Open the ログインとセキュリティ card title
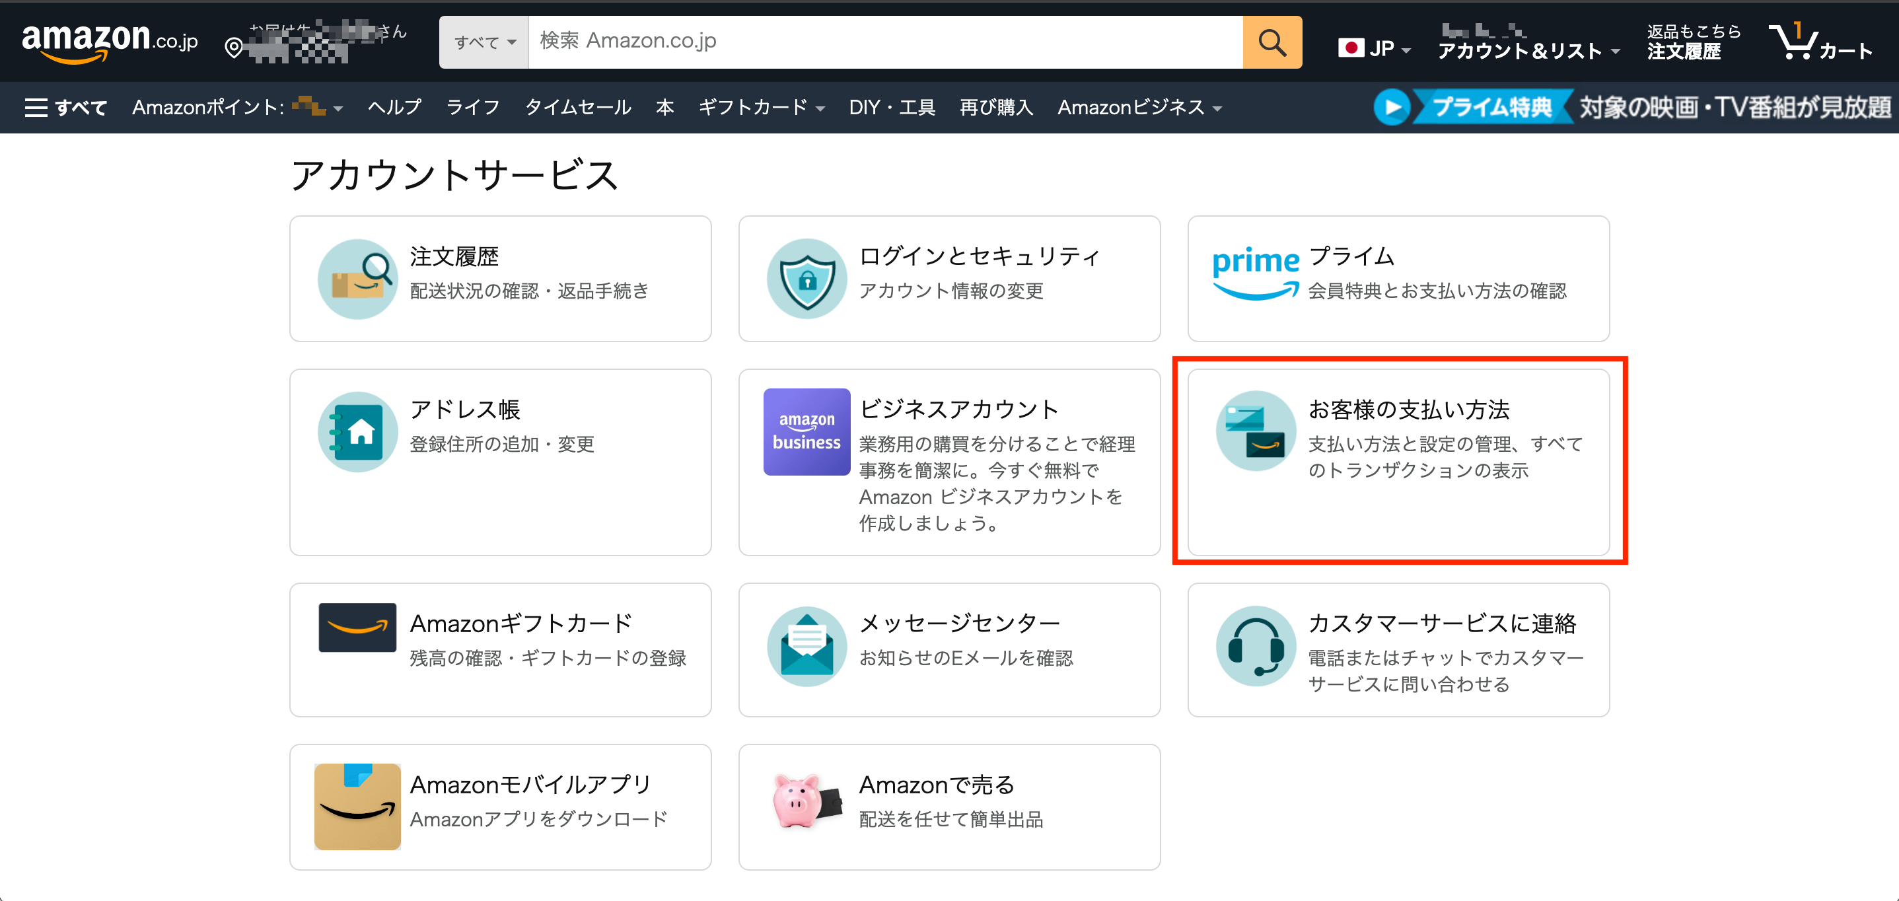The height and width of the screenshot is (901, 1899). point(979,256)
